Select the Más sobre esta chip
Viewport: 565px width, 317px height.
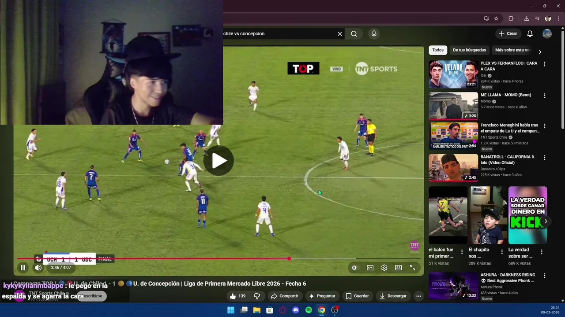513,50
